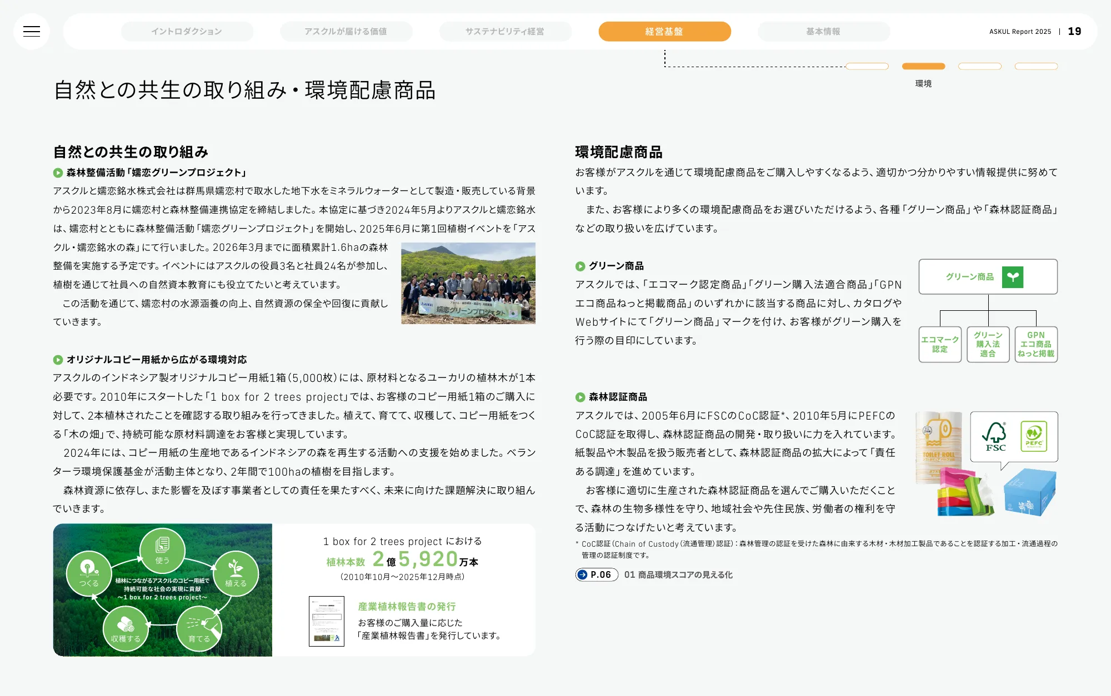Click the colorful tissue box products image
This screenshot has width=1111, height=696.
click(x=965, y=492)
